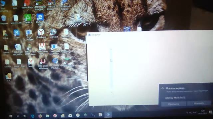Open the Microsoft Edge desktop shortcut
The width and height of the screenshot is (213, 119).
point(40,19)
